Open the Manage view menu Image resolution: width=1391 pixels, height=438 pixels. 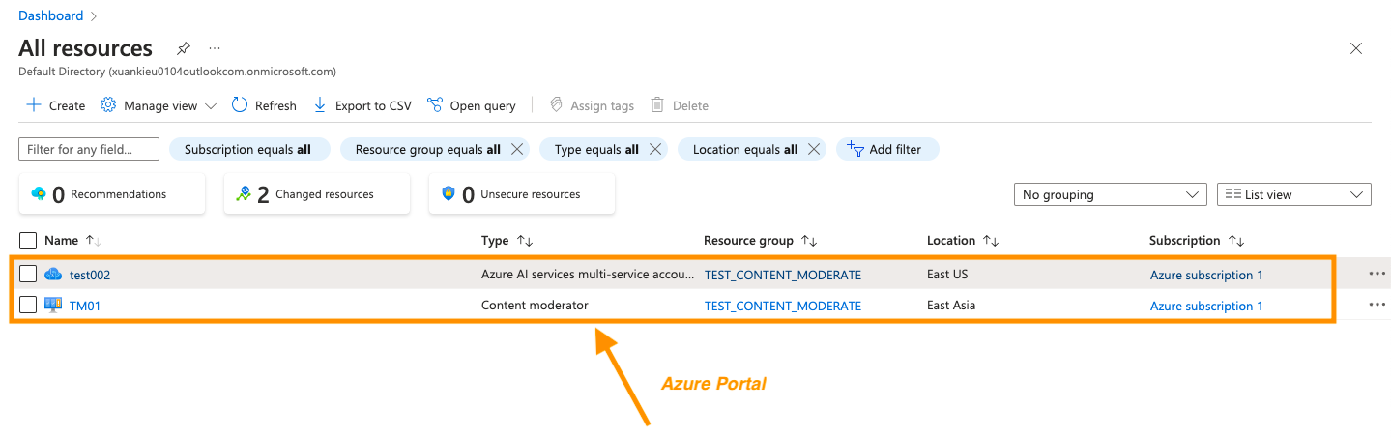(159, 105)
